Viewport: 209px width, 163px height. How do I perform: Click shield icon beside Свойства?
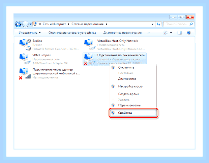(113, 113)
